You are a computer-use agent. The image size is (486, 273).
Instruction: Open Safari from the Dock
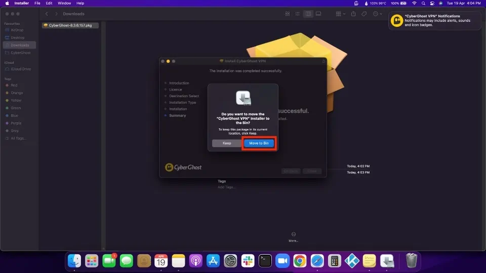click(317, 261)
